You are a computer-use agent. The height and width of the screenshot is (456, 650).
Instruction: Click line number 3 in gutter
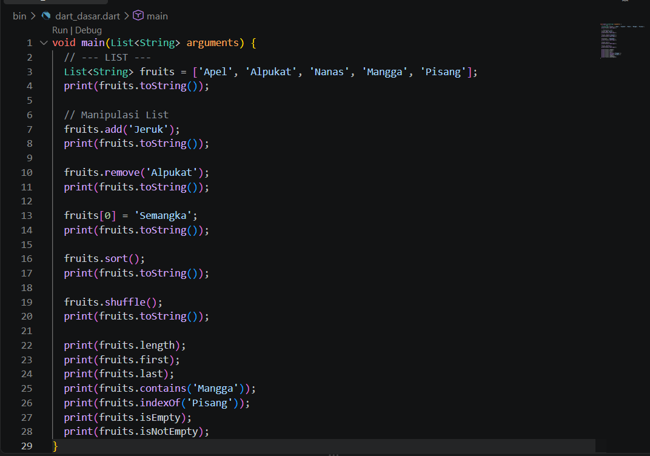tap(30, 72)
